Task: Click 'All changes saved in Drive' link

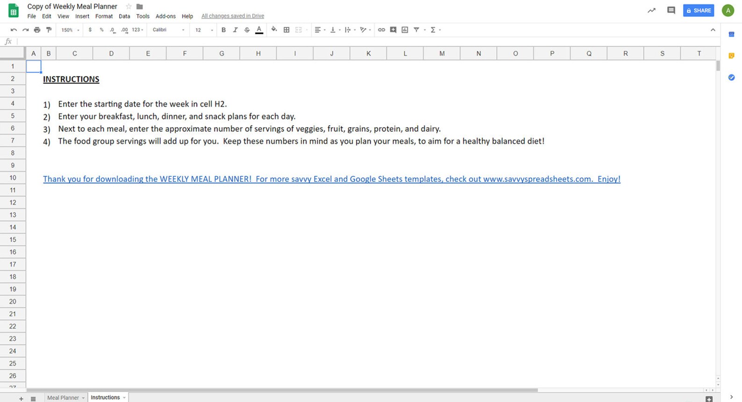Action: tap(233, 16)
